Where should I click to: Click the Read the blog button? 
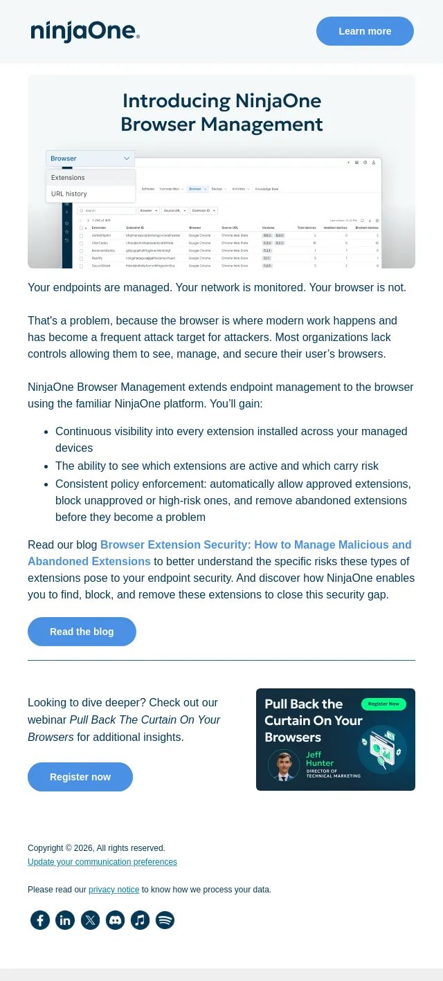(x=82, y=632)
